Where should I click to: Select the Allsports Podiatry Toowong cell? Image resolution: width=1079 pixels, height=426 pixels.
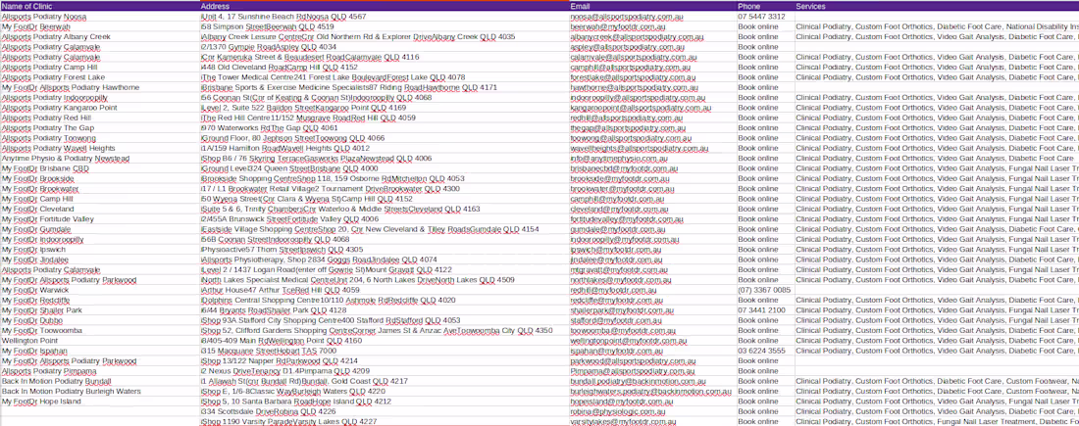pyautogui.click(x=100, y=138)
